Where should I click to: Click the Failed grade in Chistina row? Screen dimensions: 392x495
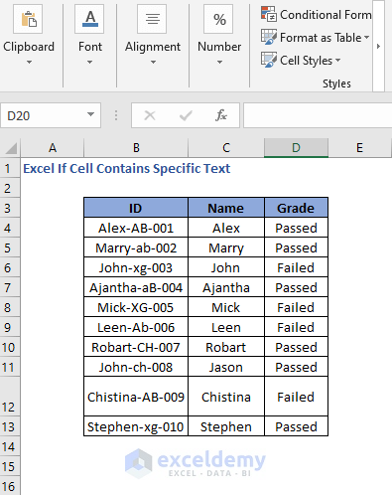(296, 397)
